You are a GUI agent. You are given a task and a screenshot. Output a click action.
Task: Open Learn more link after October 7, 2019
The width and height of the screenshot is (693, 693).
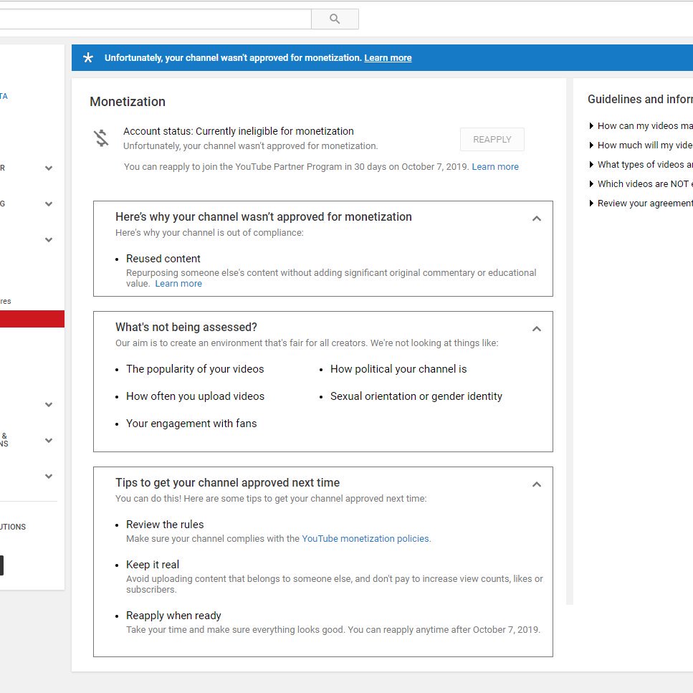tap(495, 166)
